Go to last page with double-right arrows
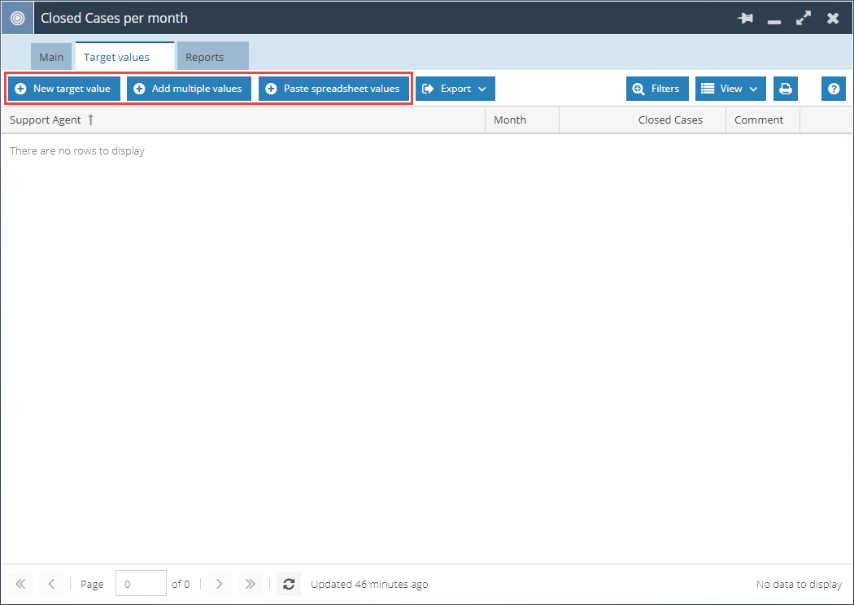854x605 pixels. coord(250,584)
